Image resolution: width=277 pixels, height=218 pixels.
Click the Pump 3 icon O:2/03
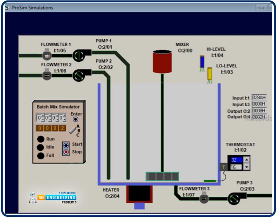[x=234, y=199]
